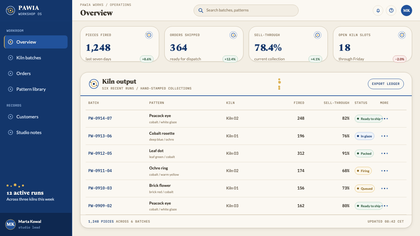Viewport: 420px width, 236px height.
Task: Open more options for batch PW-0909-02
Action: 385,206
